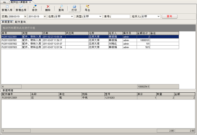Open the start date dropdown
197x135 pixels.
coord(25,16)
